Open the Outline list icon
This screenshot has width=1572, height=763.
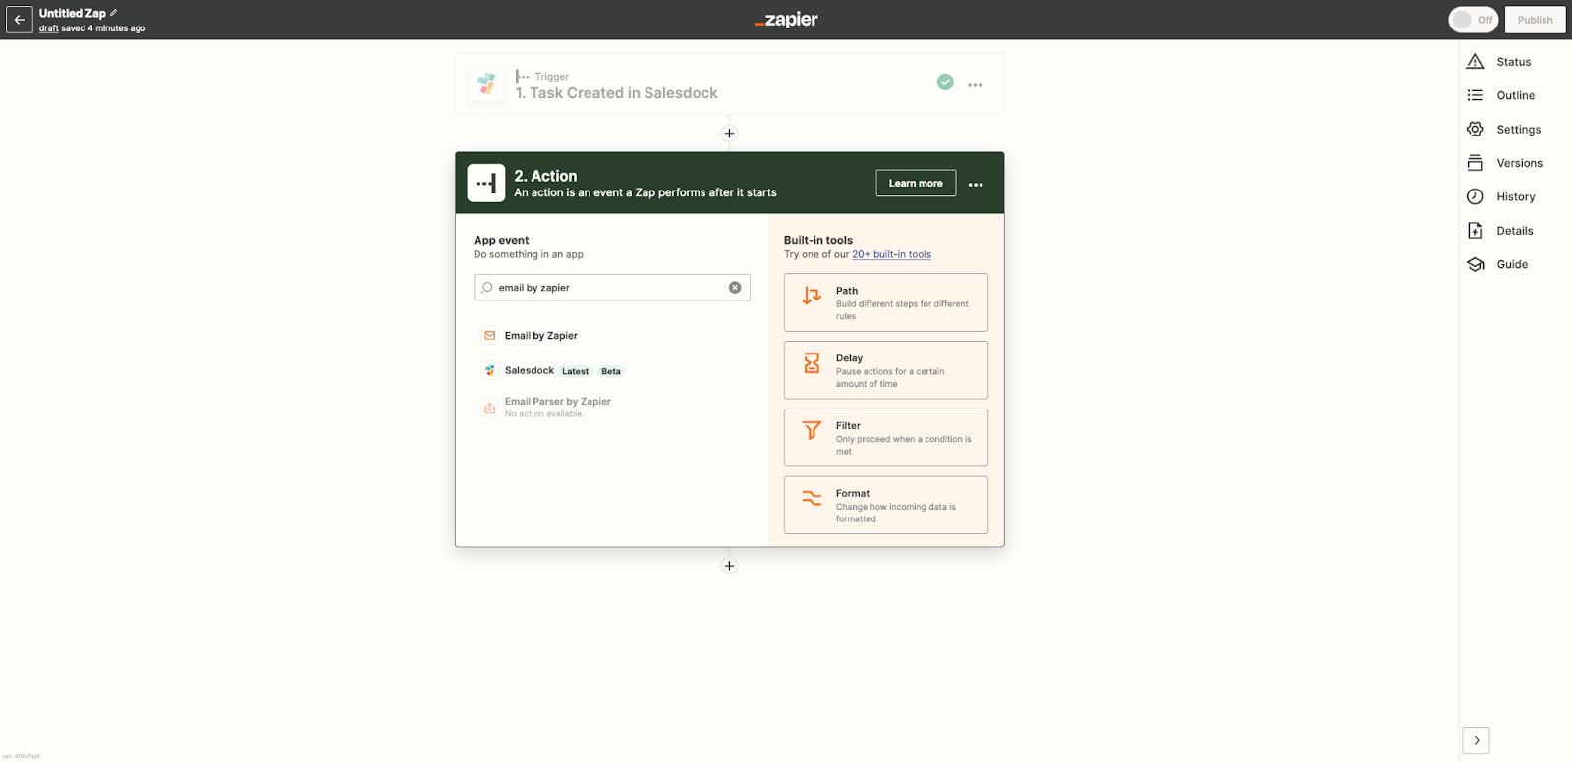pyautogui.click(x=1475, y=95)
